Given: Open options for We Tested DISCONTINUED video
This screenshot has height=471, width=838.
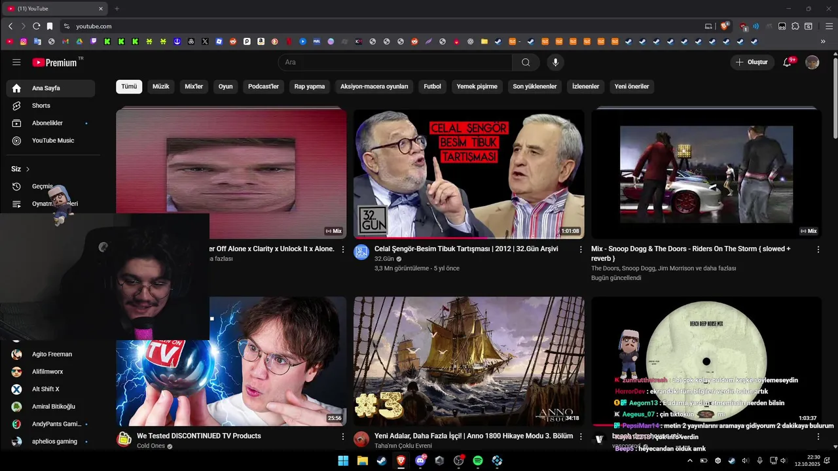Looking at the screenshot, I should pos(343,436).
